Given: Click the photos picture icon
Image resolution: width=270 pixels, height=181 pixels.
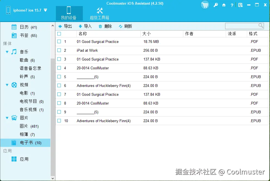Looking at the screenshot, I should [x=14, y=118].
